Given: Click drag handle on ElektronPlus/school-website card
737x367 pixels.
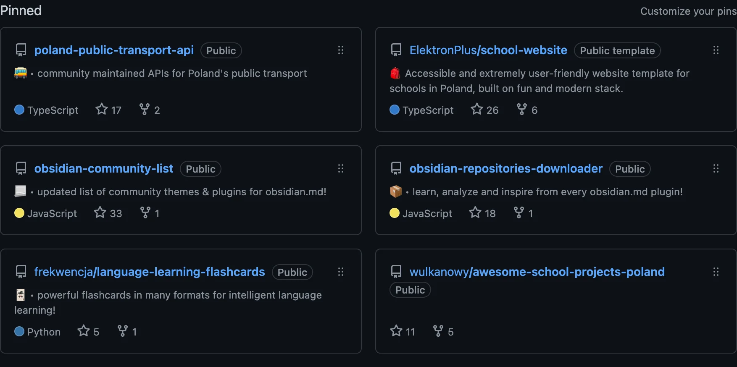Looking at the screenshot, I should 716,50.
